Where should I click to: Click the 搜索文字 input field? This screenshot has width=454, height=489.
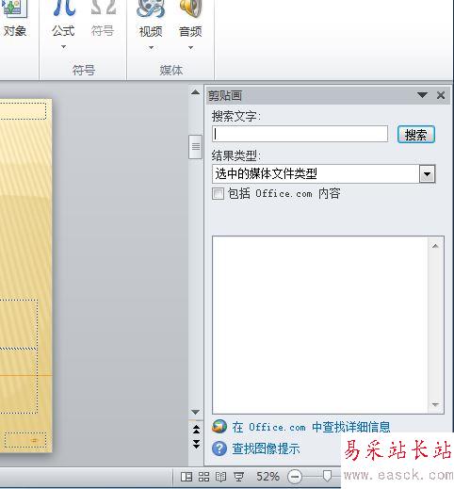pos(300,134)
